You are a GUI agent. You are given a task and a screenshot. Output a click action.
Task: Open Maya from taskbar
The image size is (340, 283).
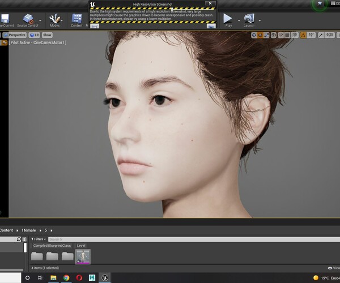[x=92, y=278]
